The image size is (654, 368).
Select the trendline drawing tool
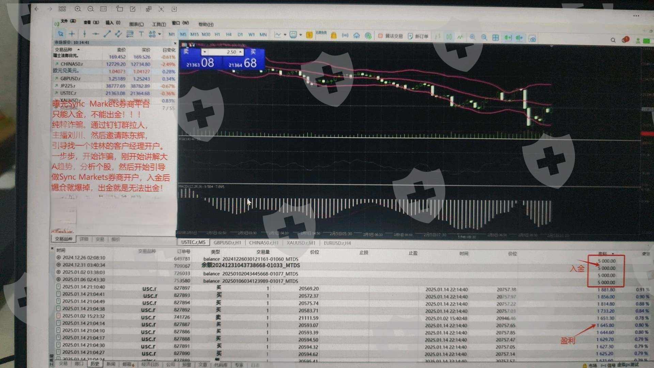point(107,34)
